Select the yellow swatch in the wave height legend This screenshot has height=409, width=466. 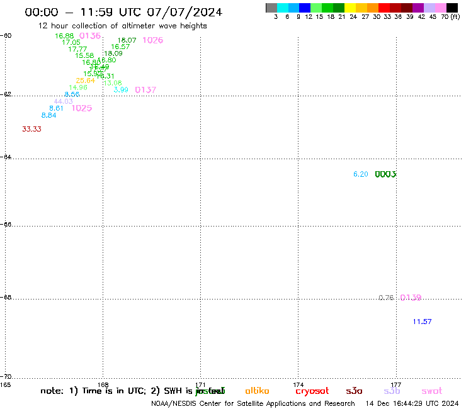pos(350,8)
